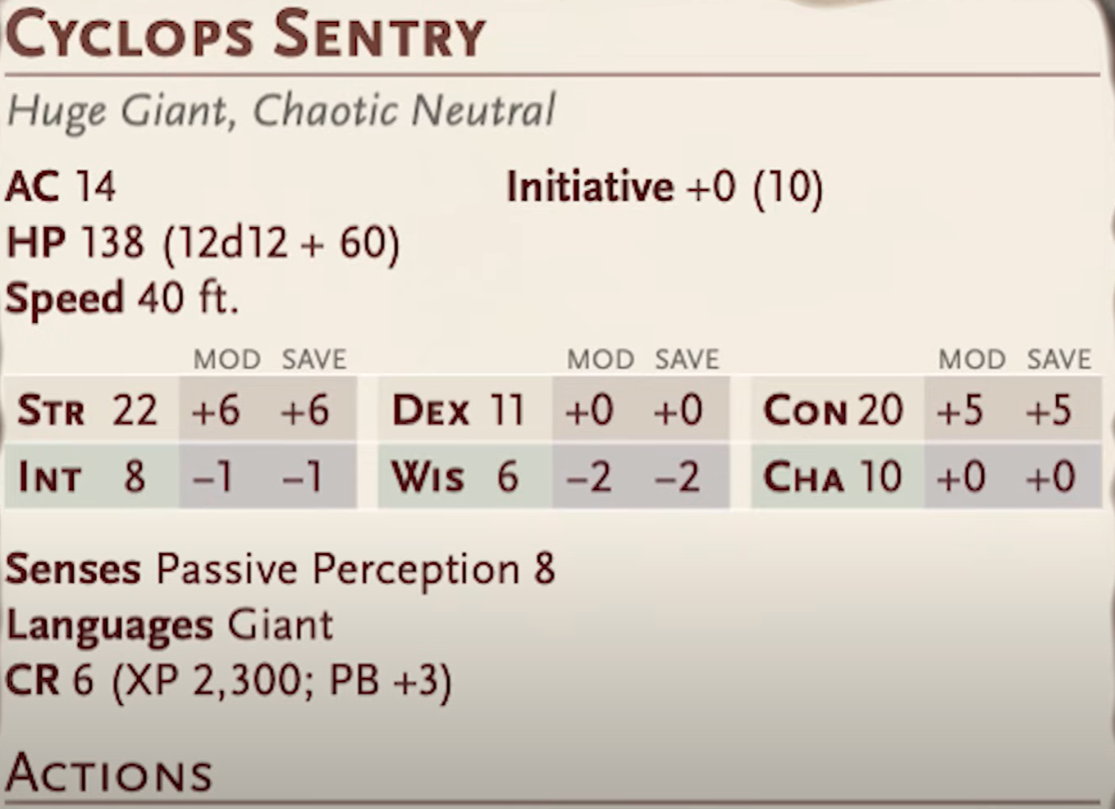Click the STR save +6 value
This screenshot has height=809, width=1115.
point(304,410)
